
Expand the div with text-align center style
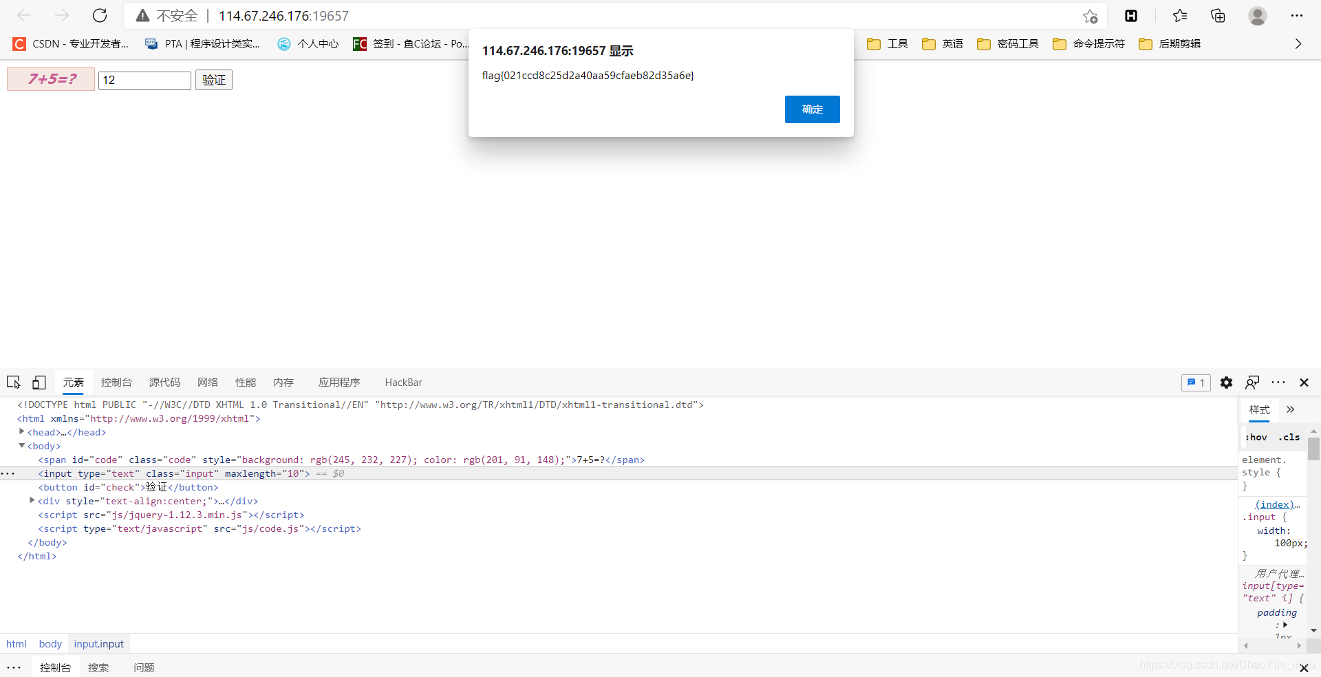[32, 501]
